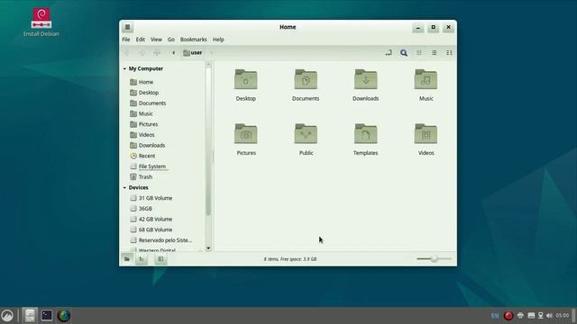Open the Go menu
577x324 pixels.
(x=171, y=40)
